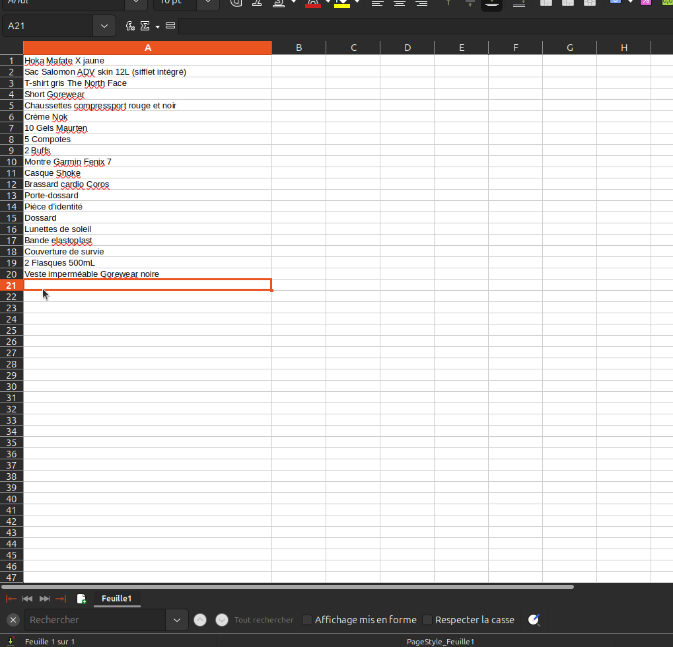Viewport: 673px width, 647px height.
Task: Click the formula equals icon
Action: pos(170,26)
